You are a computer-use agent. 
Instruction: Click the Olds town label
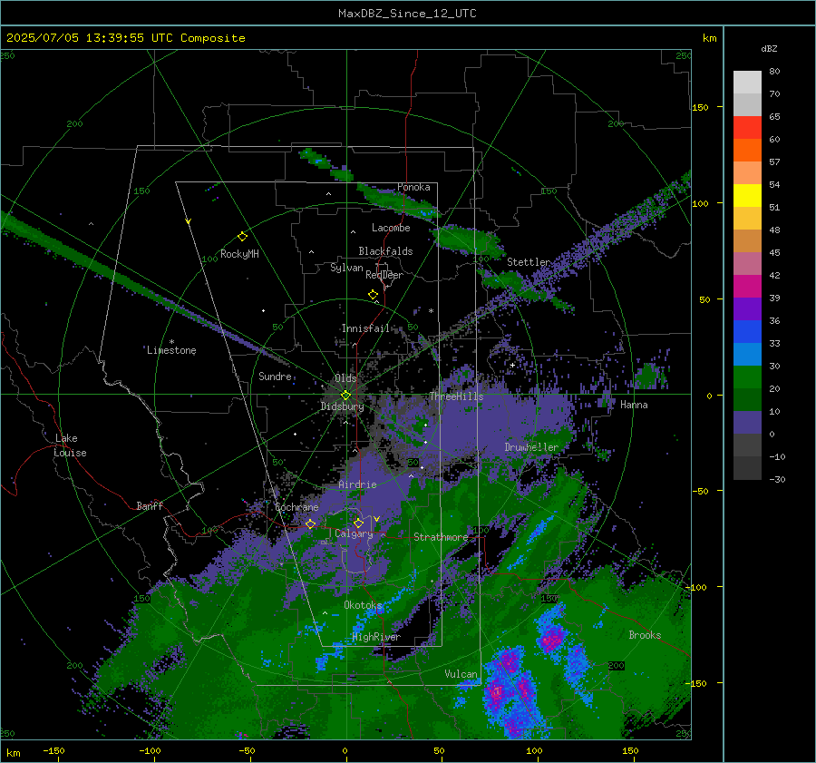pyautogui.click(x=345, y=378)
